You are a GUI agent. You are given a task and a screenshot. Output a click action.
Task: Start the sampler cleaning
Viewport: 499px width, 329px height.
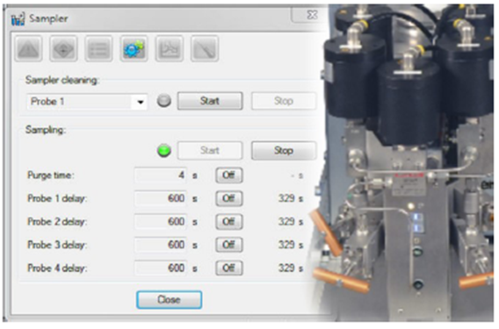(x=210, y=101)
